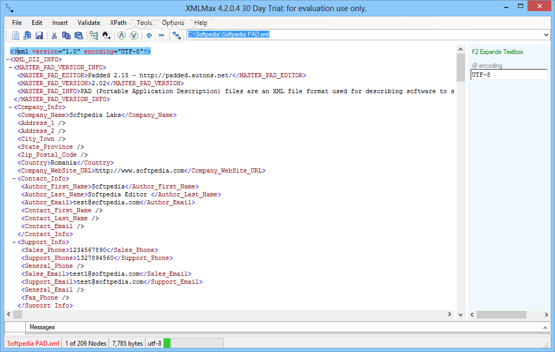Click the editor vertical scrollbar up arrow
This screenshot has height=352, width=555.
click(460, 50)
